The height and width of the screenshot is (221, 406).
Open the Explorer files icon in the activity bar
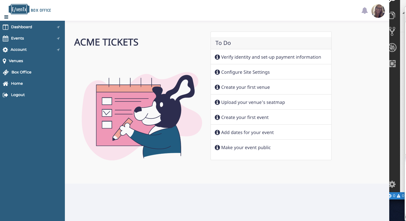coord(392,16)
